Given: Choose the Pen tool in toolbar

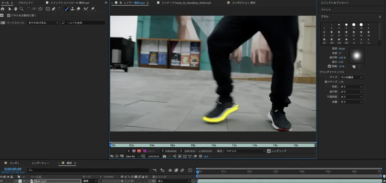Looking at the screenshot, I should point(54,9).
